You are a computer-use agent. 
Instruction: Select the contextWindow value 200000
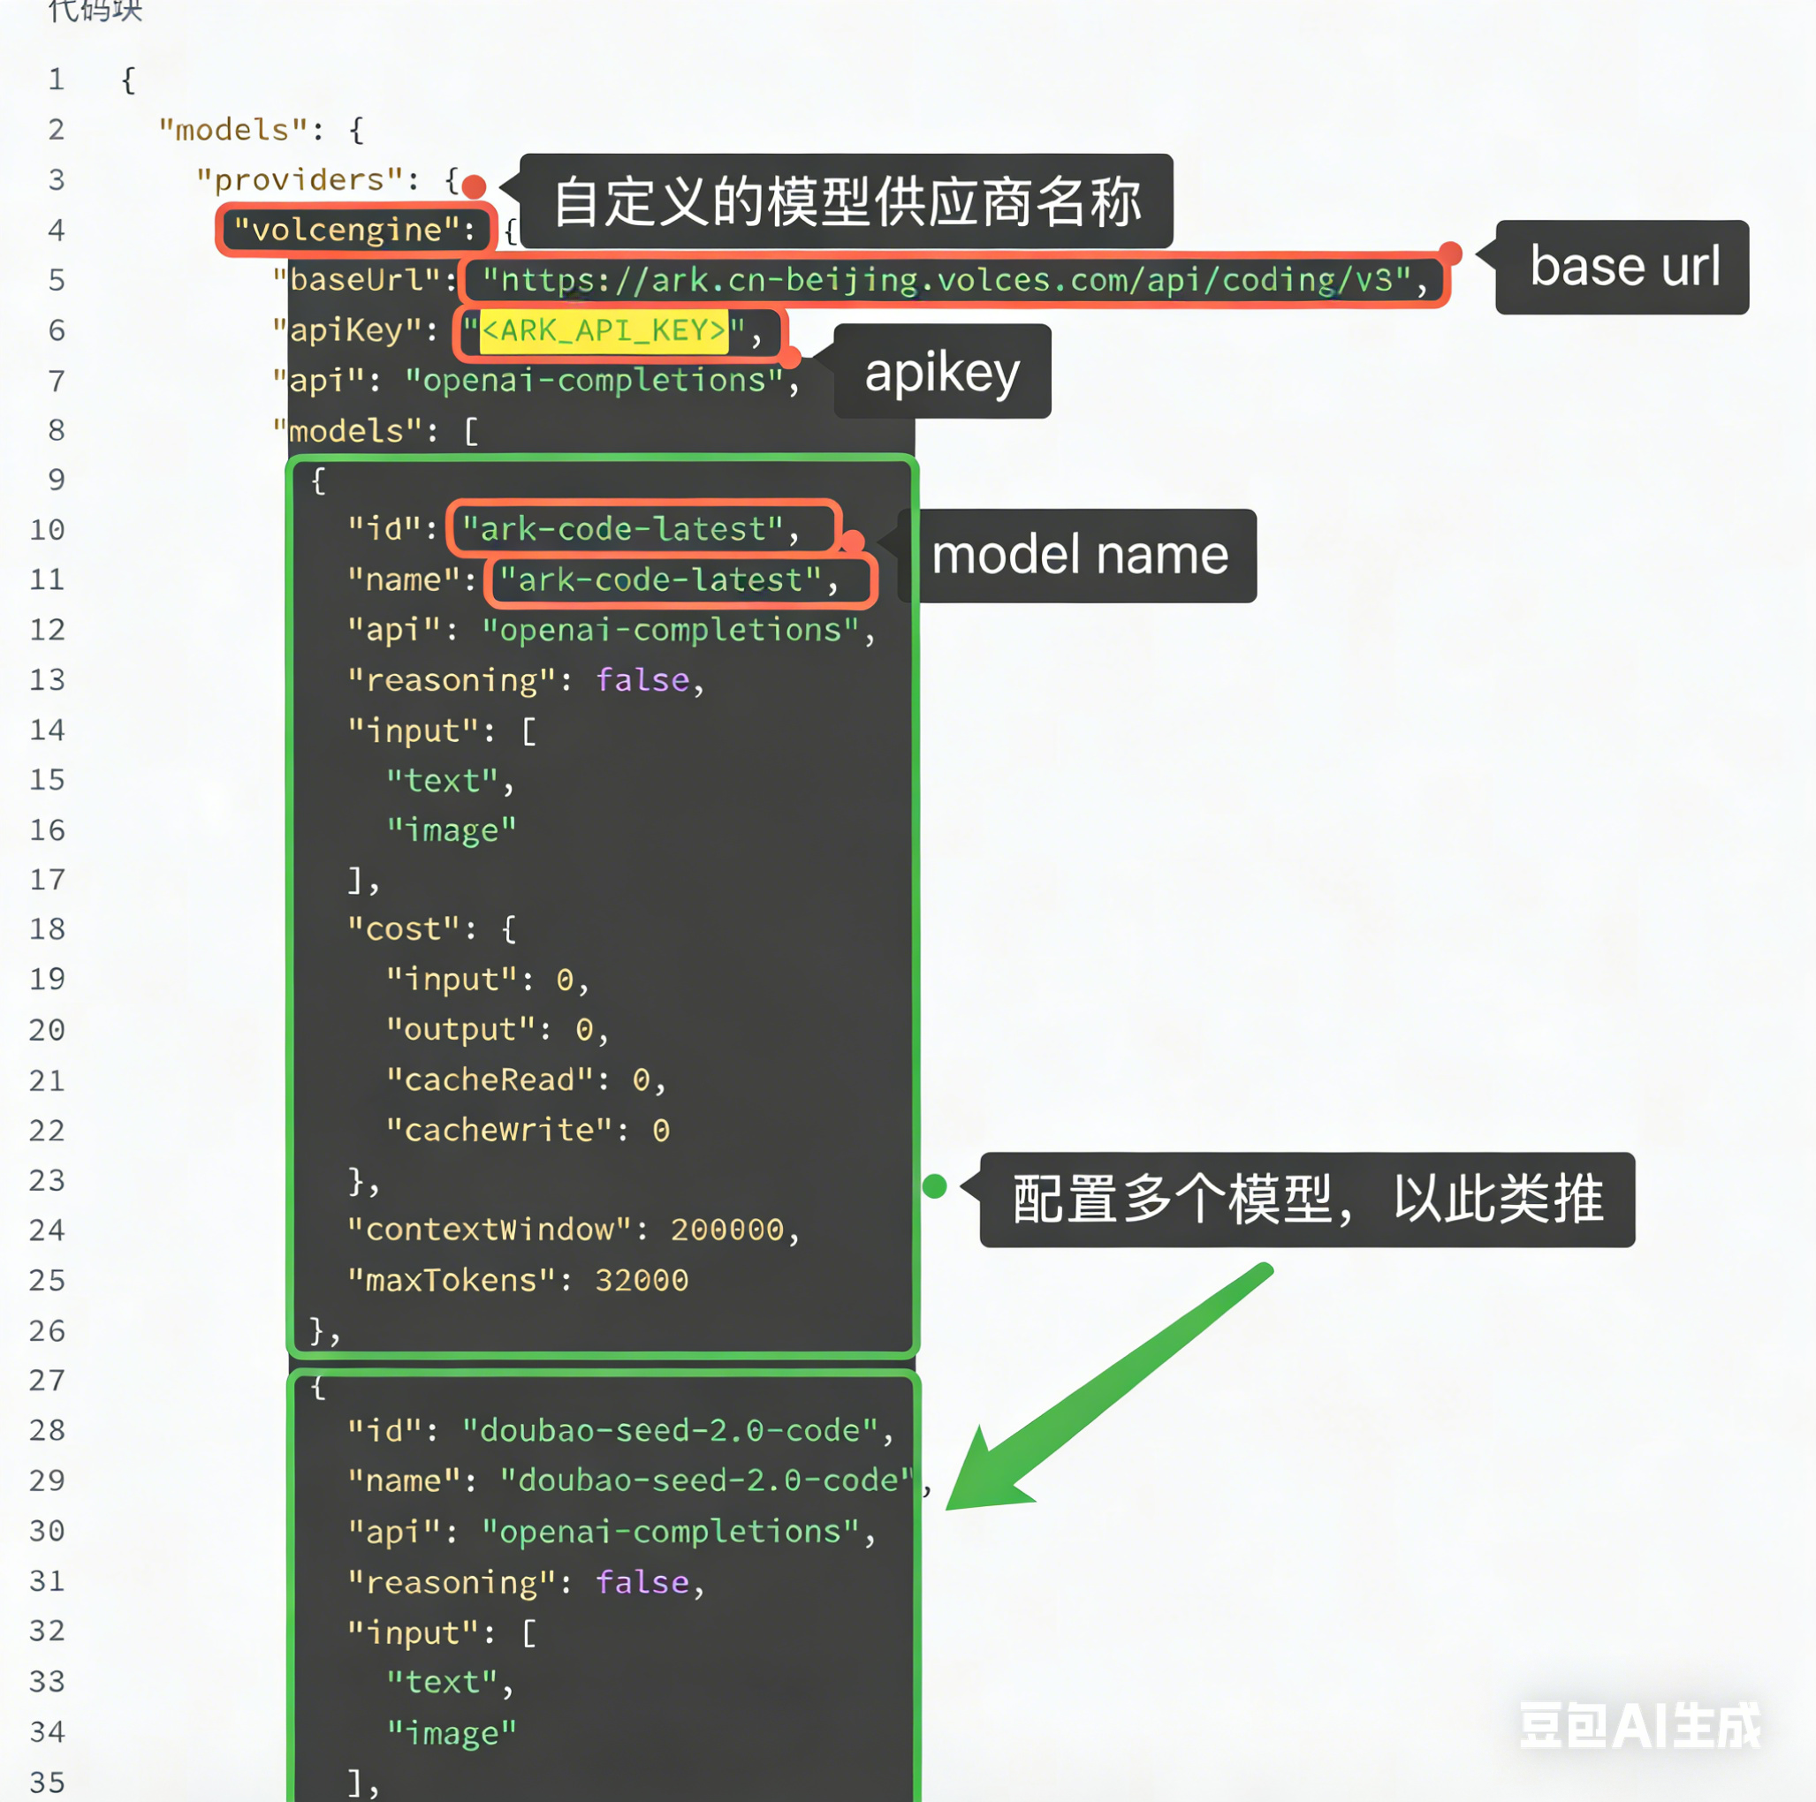726,1230
